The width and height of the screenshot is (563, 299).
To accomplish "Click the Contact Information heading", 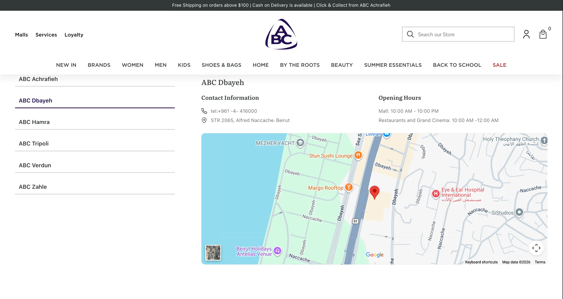I will coord(230,98).
